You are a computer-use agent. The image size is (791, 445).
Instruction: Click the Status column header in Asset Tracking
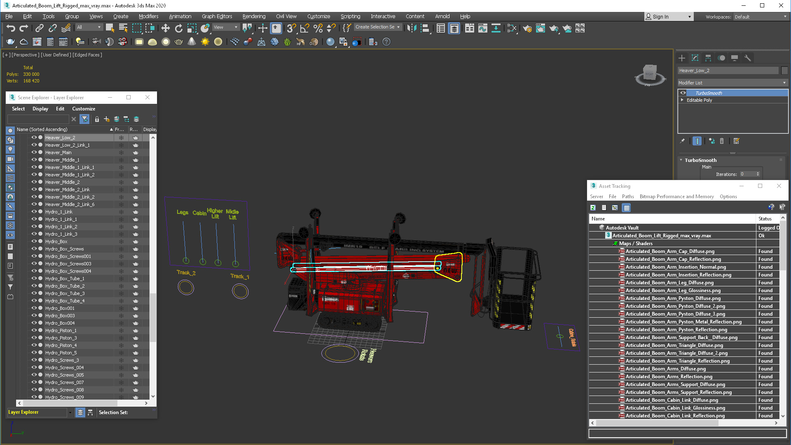[768, 219]
